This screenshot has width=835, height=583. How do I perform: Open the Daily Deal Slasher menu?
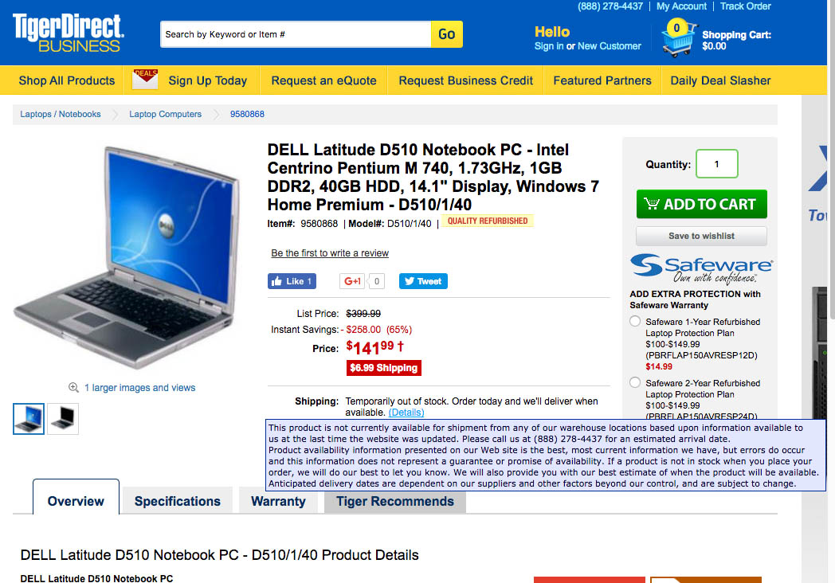720,80
